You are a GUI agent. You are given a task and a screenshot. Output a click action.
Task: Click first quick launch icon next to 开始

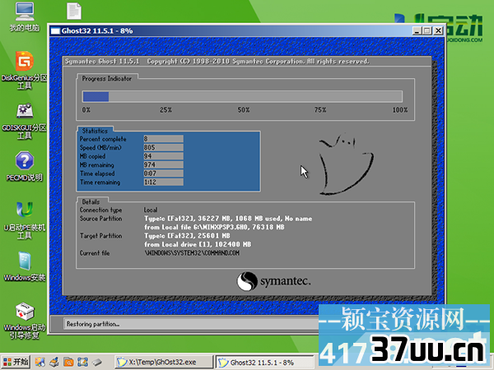pos(40,362)
